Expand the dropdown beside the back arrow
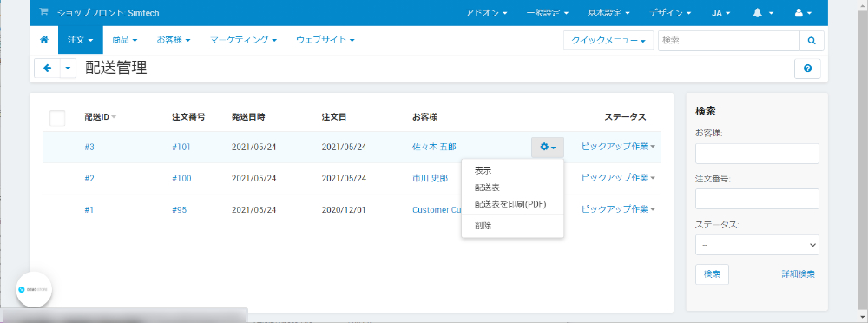 pyautogui.click(x=68, y=68)
